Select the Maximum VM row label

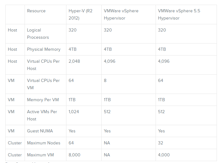[41, 155]
